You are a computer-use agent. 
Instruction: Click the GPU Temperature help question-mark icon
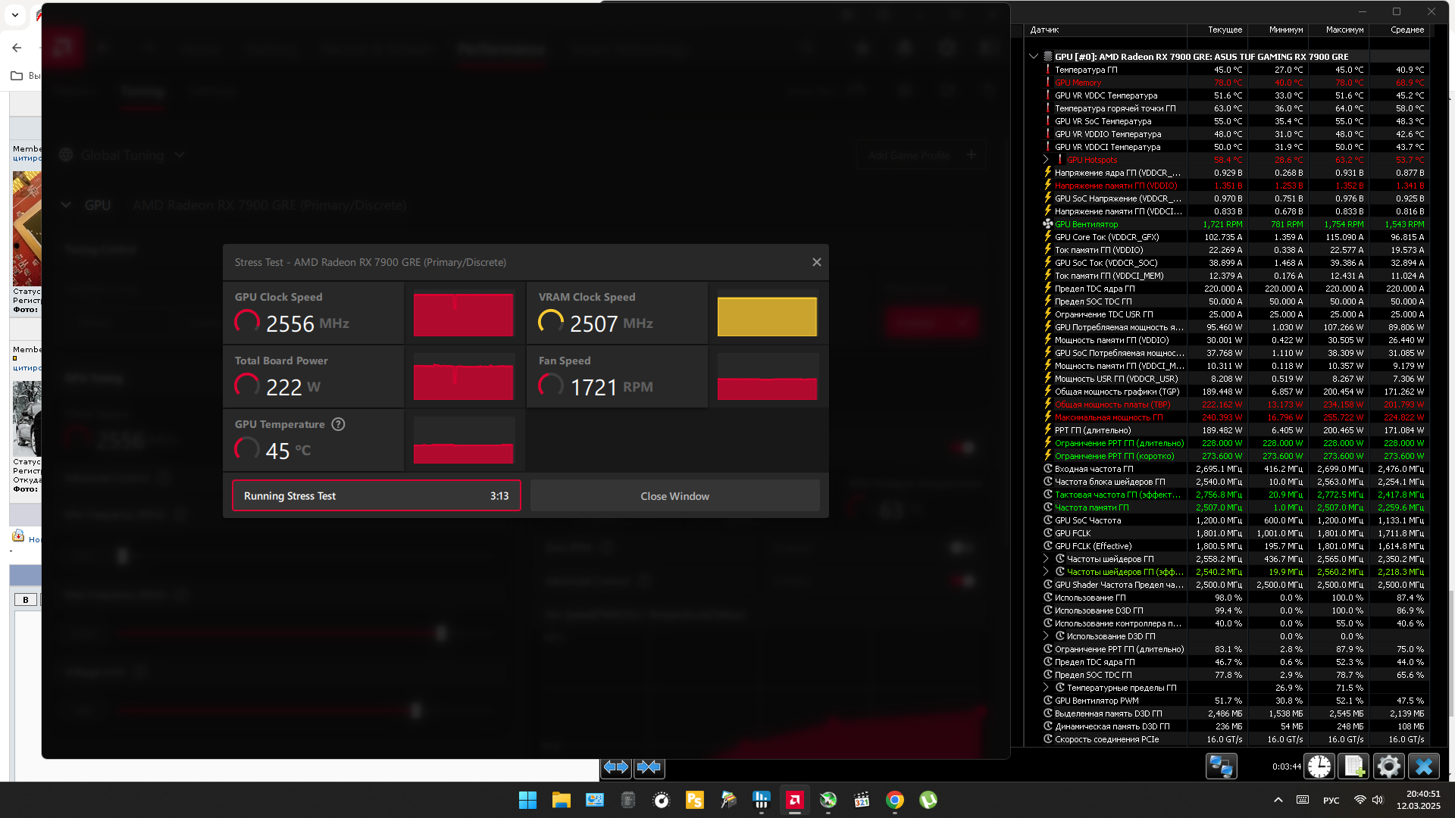coord(339,425)
